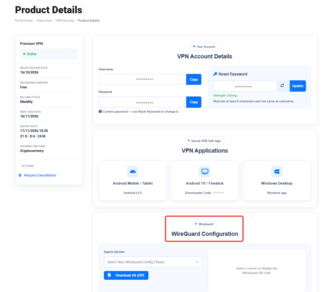Click the cancel icon beside Request Cancellation
Image resolution: width=334 pixels, height=292 pixels.
coord(20,175)
